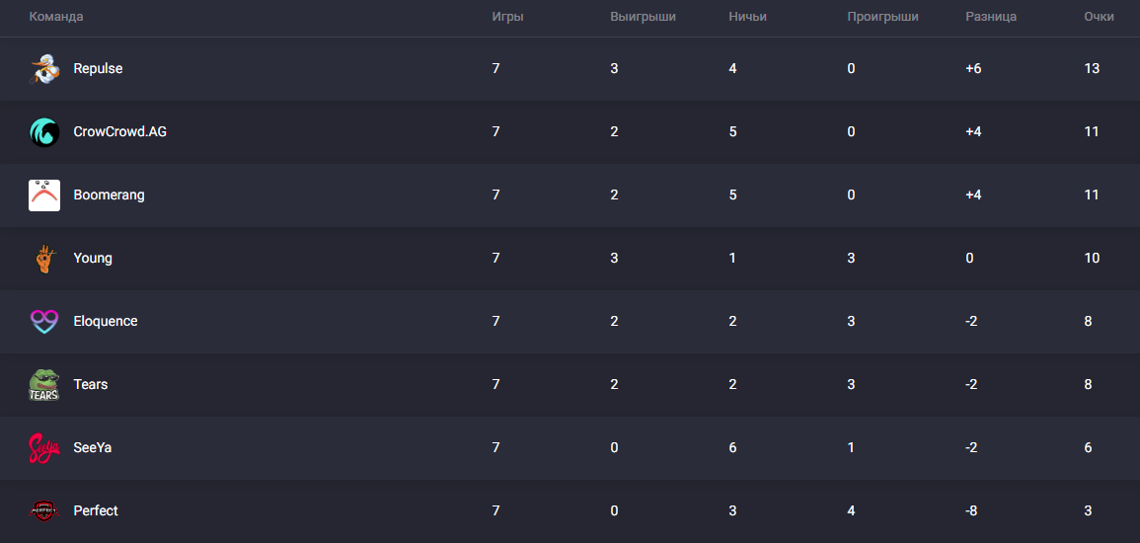
Task: Sort table by Выигрыши header
Action: [x=643, y=17]
